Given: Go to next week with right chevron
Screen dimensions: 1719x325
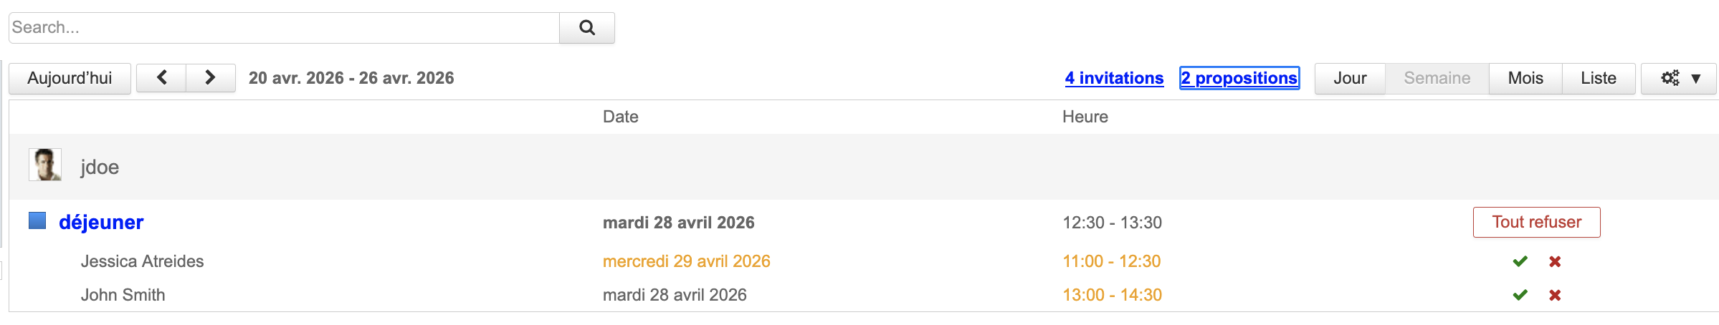Looking at the screenshot, I should coord(210,78).
